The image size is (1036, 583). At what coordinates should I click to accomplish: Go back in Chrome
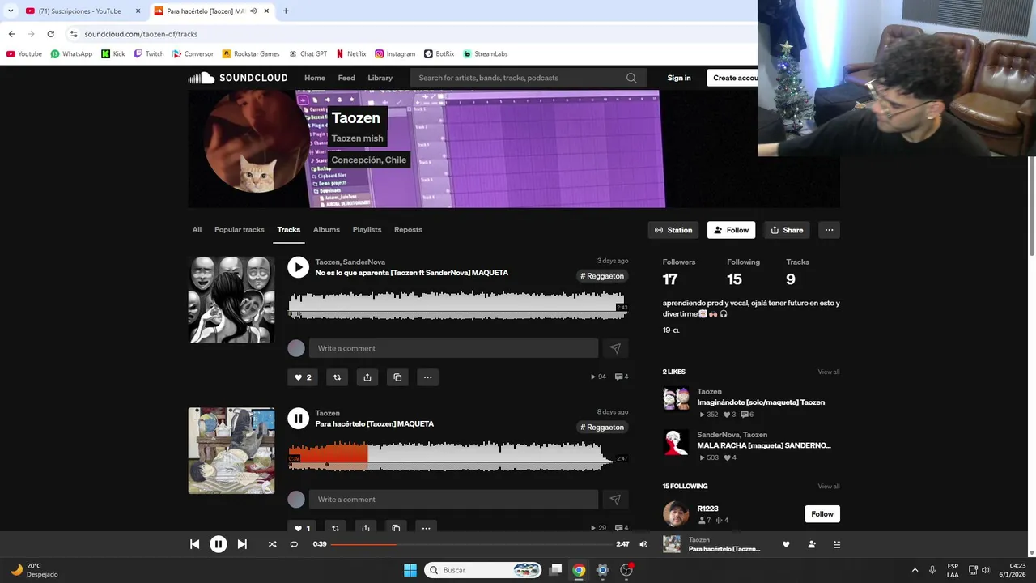[11, 34]
